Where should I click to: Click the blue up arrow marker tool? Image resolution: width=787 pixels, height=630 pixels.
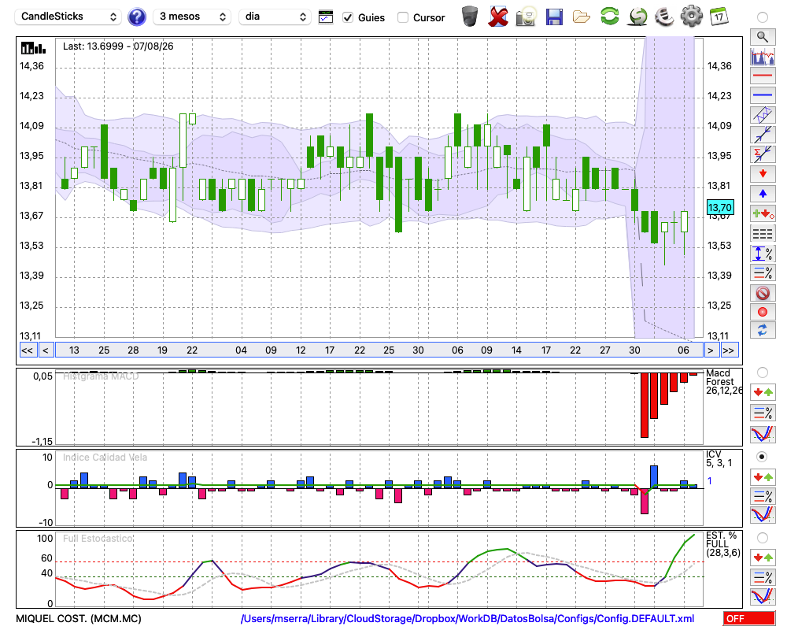(x=763, y=194)
